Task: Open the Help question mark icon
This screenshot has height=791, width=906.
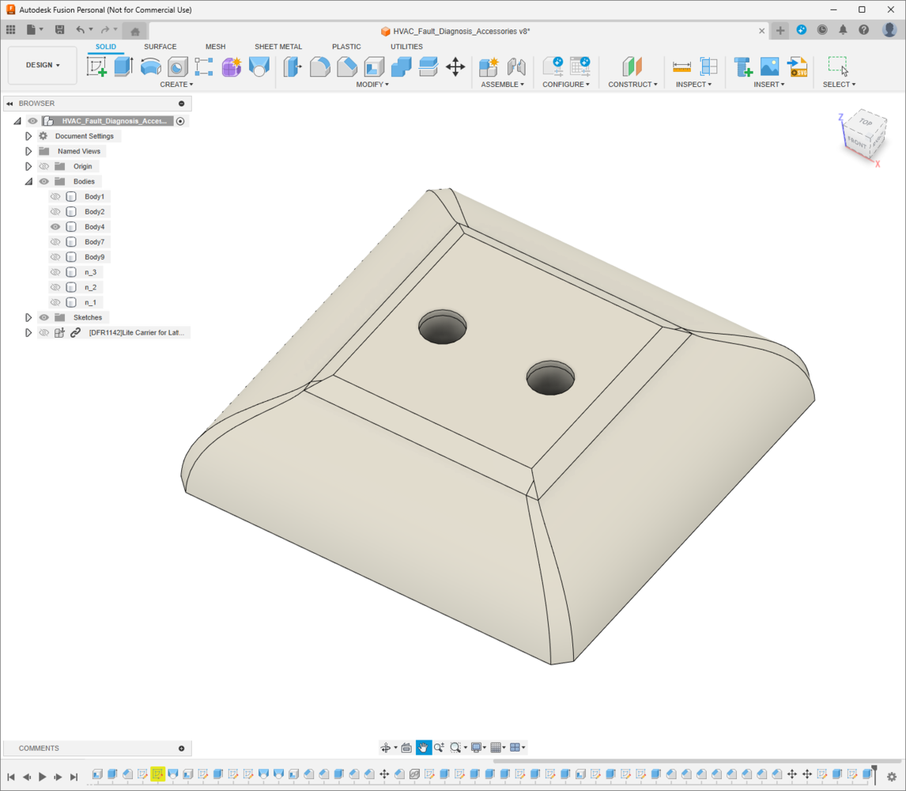Action: (x=864, y=30)
